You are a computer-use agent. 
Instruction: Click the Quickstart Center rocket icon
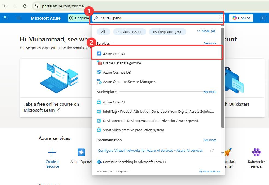pos(228,152)
